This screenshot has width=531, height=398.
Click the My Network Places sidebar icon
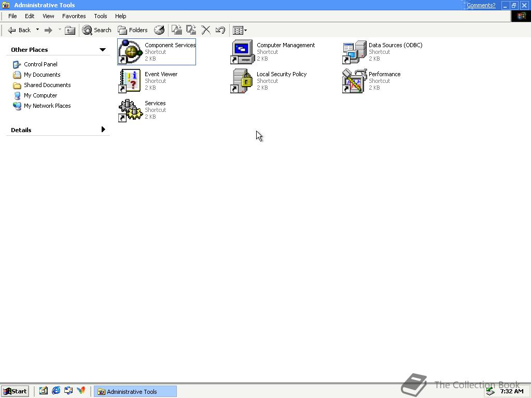coord(17,106)
